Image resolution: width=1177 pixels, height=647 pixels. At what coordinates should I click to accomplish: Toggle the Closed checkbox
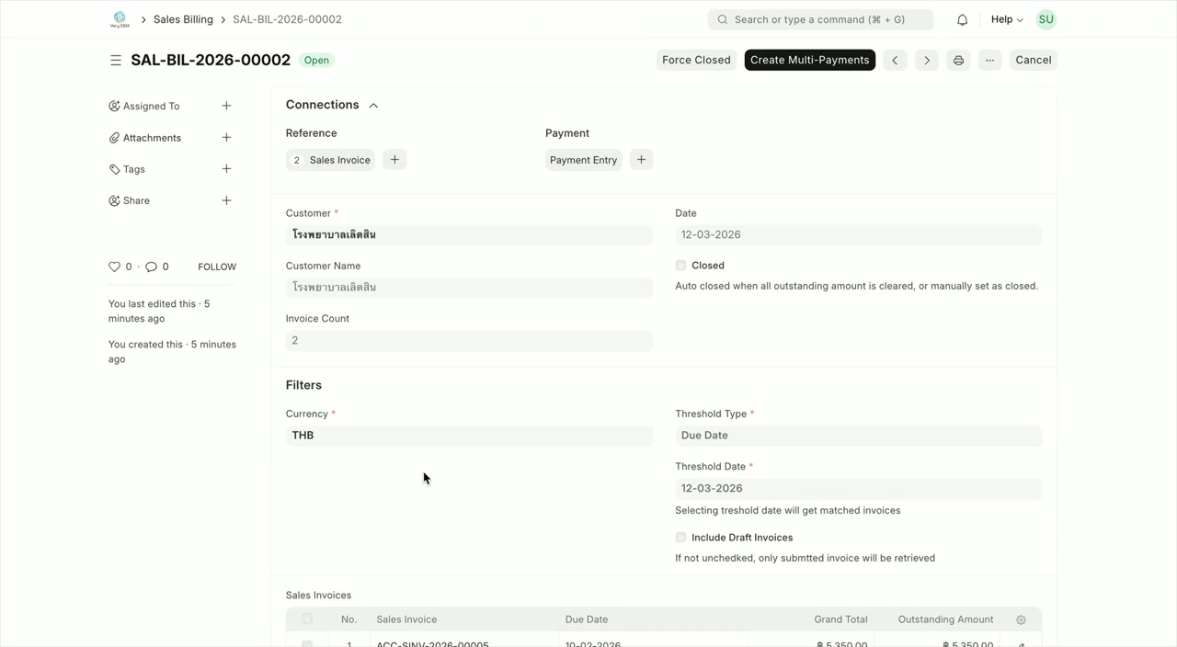click(680, 266)
